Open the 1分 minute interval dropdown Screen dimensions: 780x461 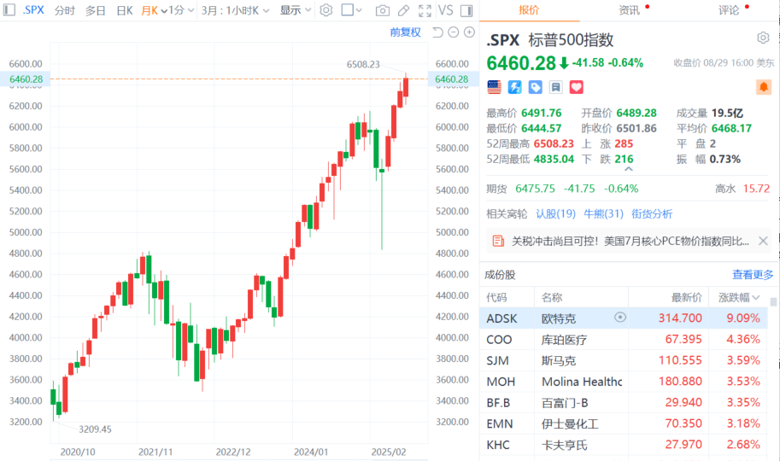point(181,10)
